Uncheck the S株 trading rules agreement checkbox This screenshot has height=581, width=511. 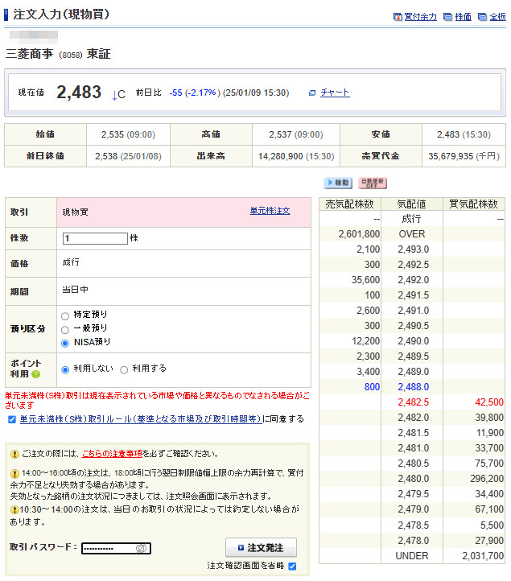coord(11,419)
